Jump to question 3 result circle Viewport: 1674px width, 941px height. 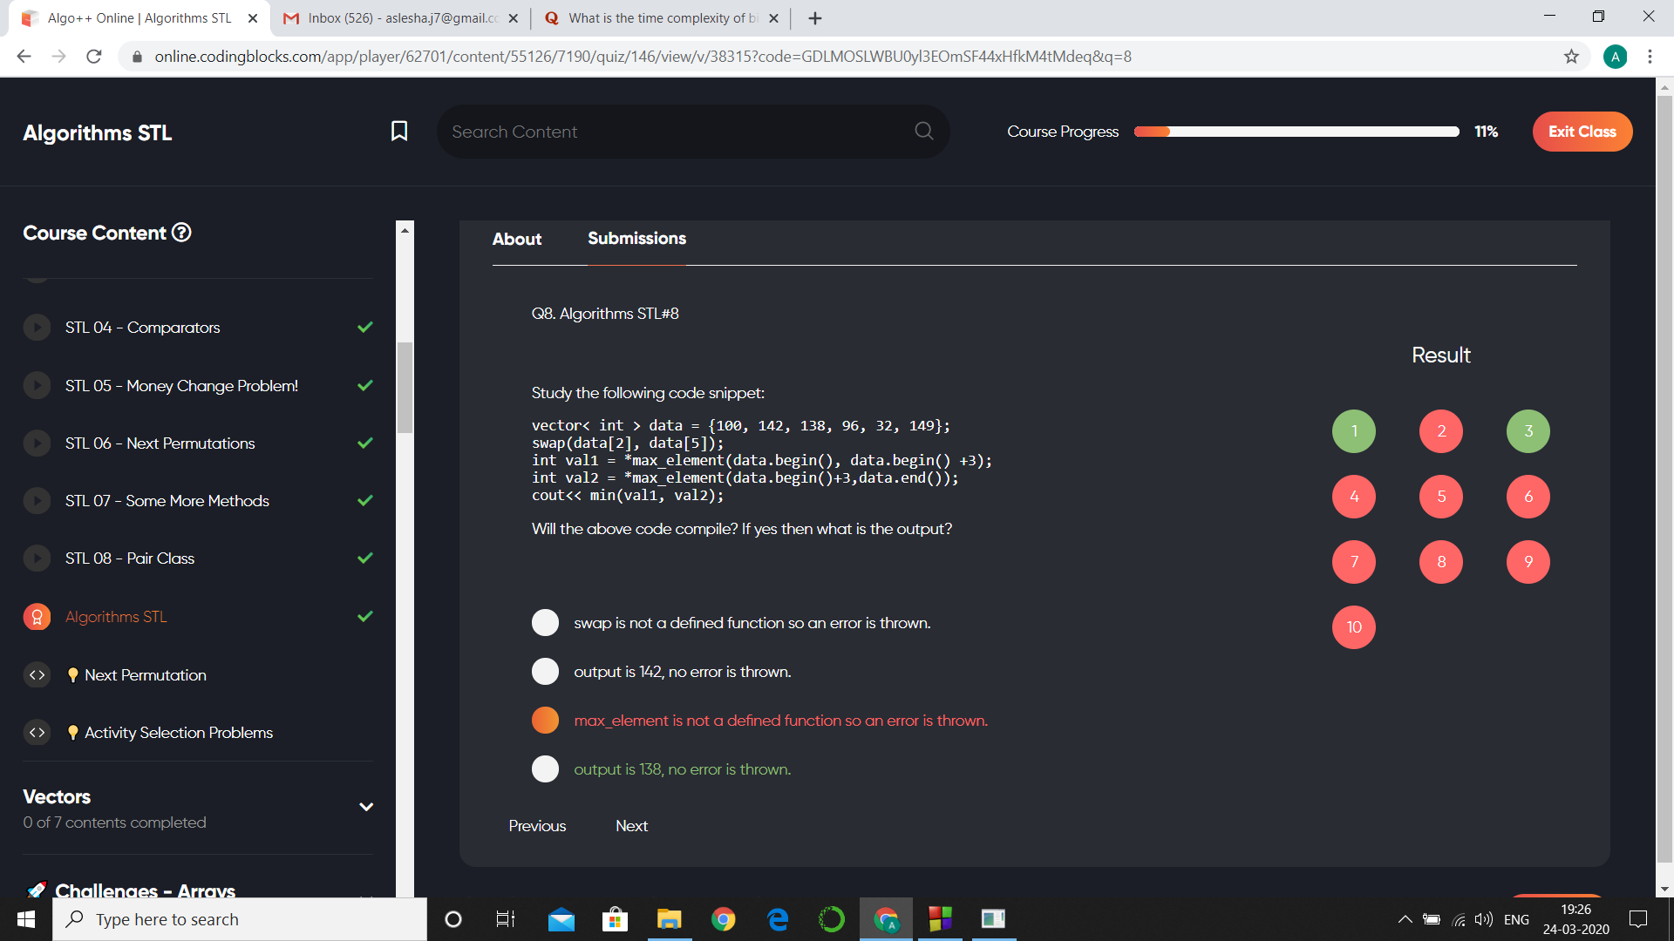pos(1528,431)
